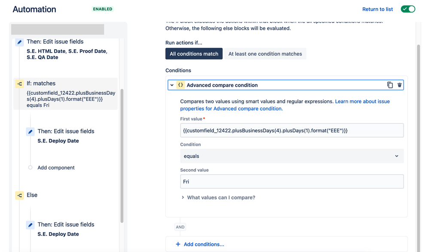The height and width of the screenshot is (252, 429).
Task: Click branch icon next to Else
Action: click(19, 195)
